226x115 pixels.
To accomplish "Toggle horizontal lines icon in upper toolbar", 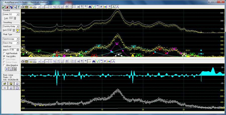I will [82, 7].
